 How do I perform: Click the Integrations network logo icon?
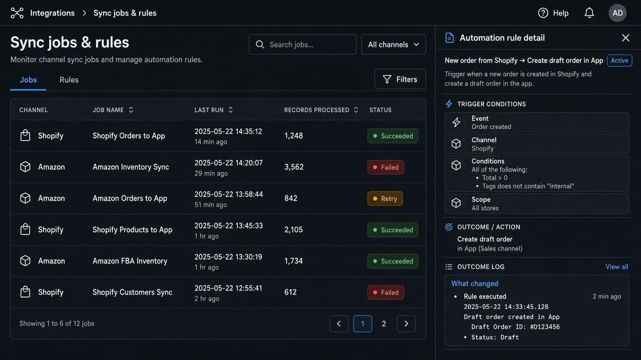click(17, 13)
